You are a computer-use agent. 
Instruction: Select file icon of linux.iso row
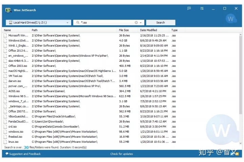pyautogui.click(x=5, y=142)
